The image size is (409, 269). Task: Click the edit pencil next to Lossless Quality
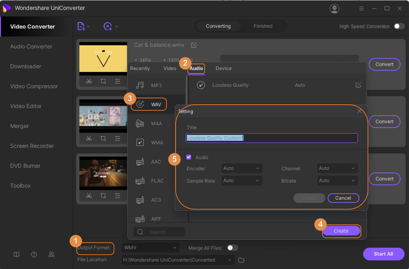click(358, 85)
